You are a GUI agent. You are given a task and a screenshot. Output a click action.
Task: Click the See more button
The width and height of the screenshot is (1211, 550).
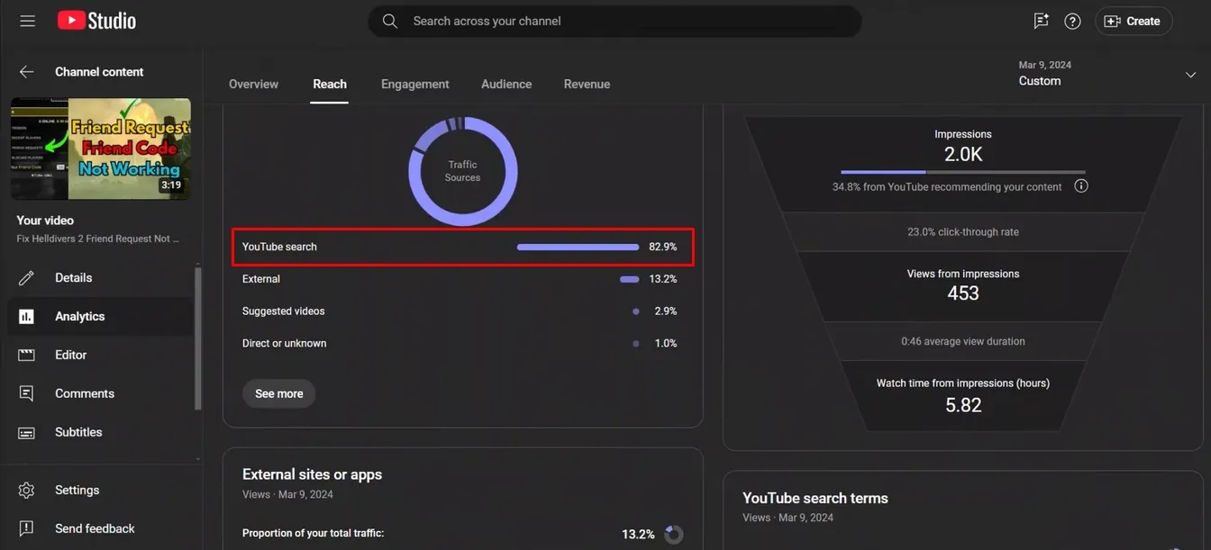click(278, 393)
